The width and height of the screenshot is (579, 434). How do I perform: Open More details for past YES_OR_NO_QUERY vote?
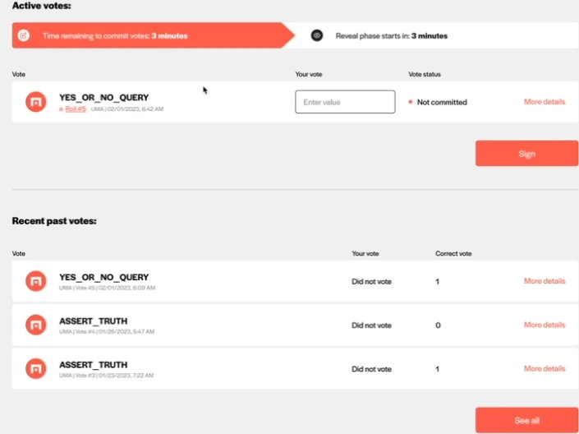[545, 281]
